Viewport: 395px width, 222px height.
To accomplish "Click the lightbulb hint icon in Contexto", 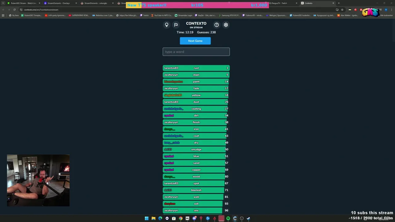I will 167,25.
